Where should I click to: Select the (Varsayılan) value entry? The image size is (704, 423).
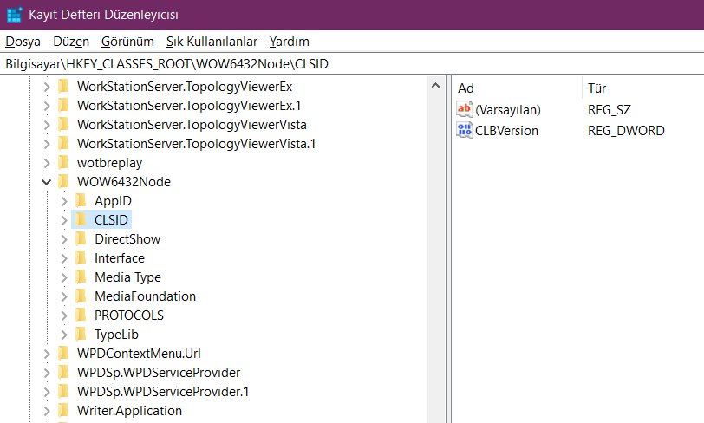[x=508, y=110]
